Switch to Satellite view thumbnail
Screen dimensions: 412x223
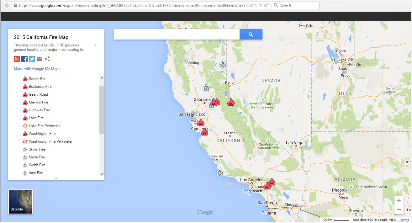21,202
